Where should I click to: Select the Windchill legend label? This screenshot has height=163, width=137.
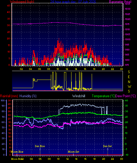78,96
